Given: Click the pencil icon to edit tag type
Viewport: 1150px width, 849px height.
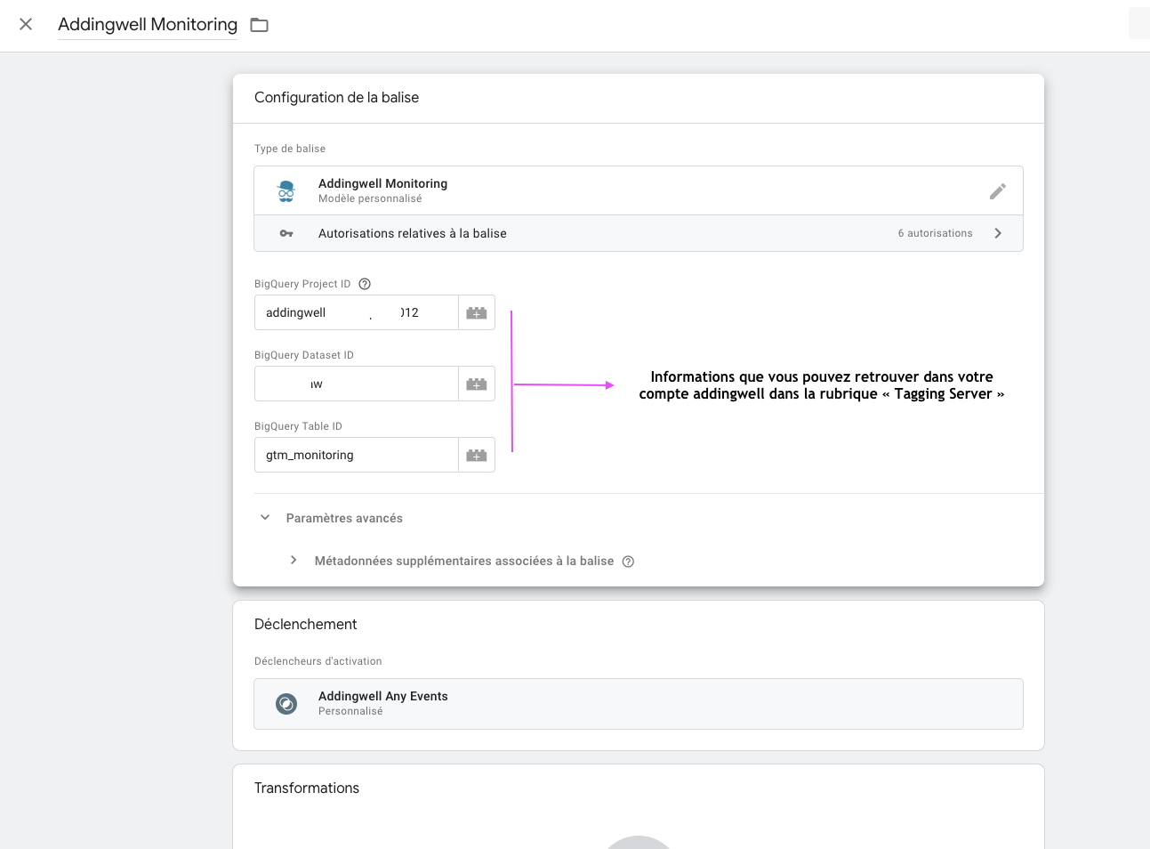Looking at the screenshot, I should [998, 191].
